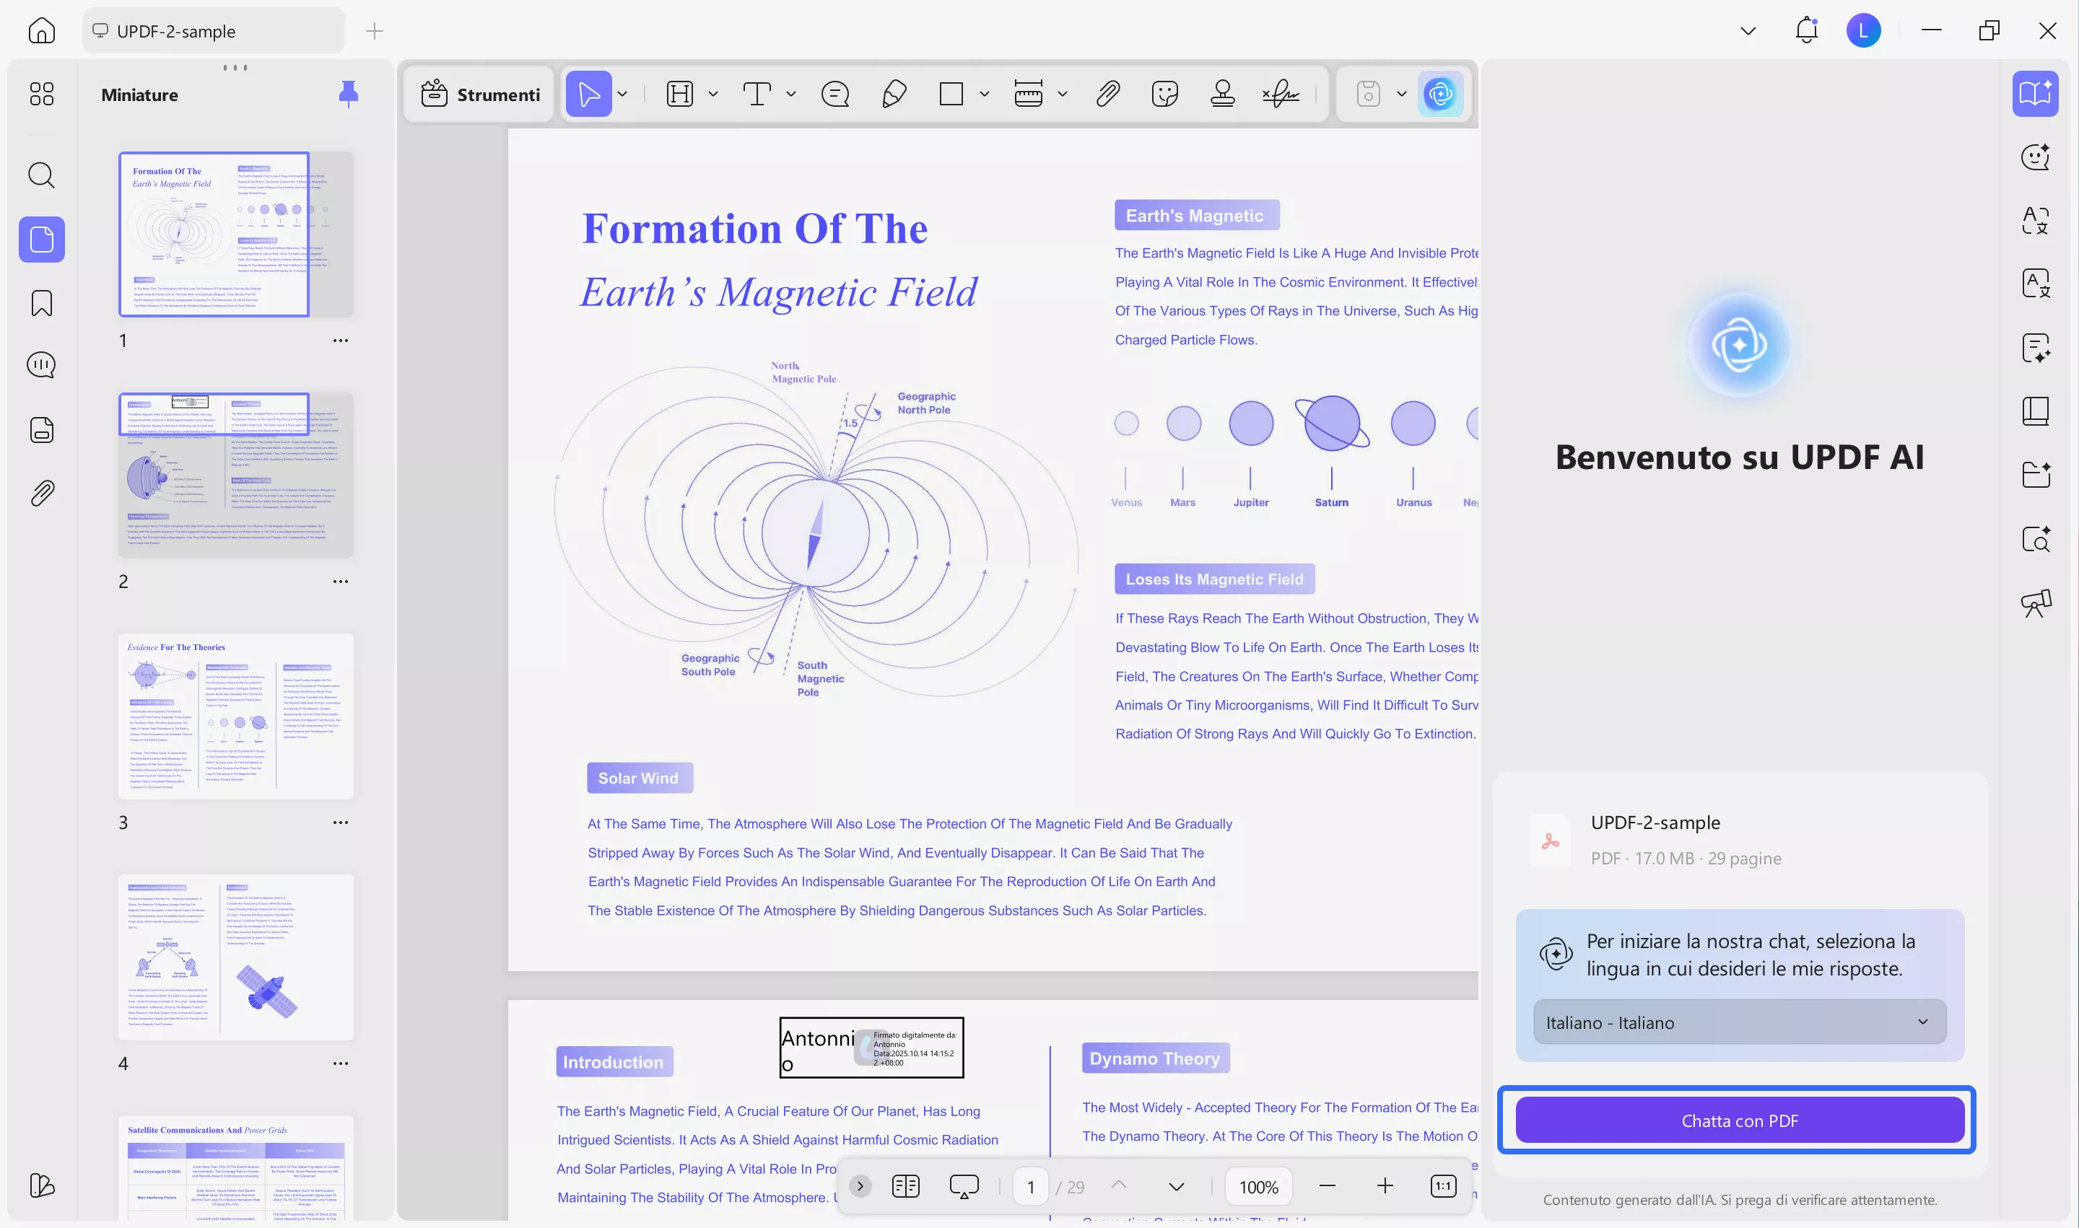This screenshot has height=1228, width=2079.
Task: Select the page 2 thumbnail
Action: [x=236, y=474]
